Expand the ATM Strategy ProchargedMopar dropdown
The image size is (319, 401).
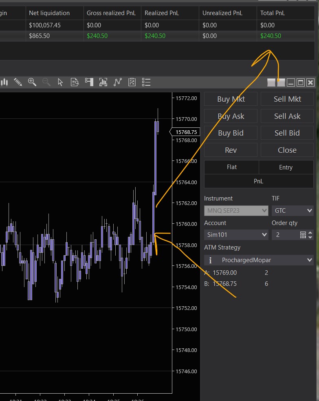point(259,260)
